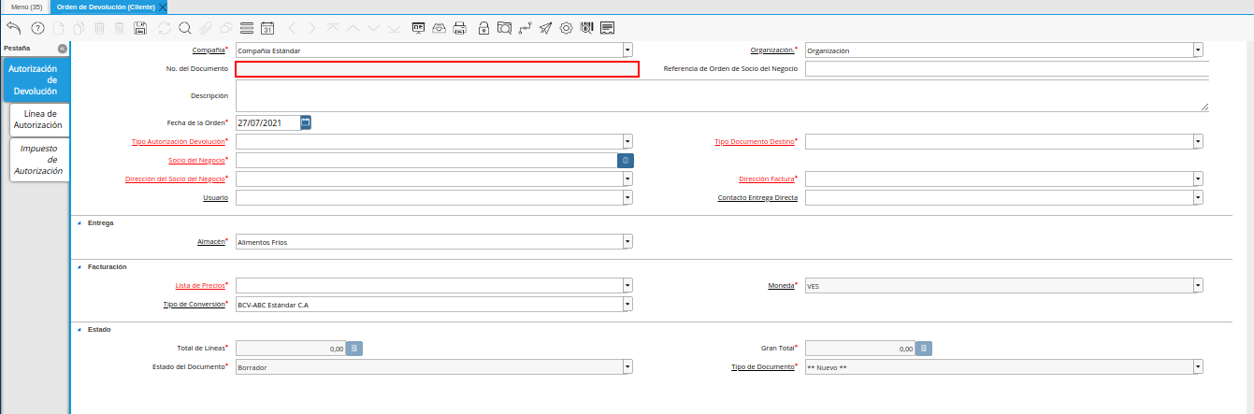This screenshot has height=414, width=1254.
Task: Switch to the Menú (35) tab
Action: (25, 7)
